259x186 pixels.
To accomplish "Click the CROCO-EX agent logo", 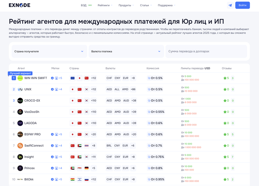I will tap(20, 101).
